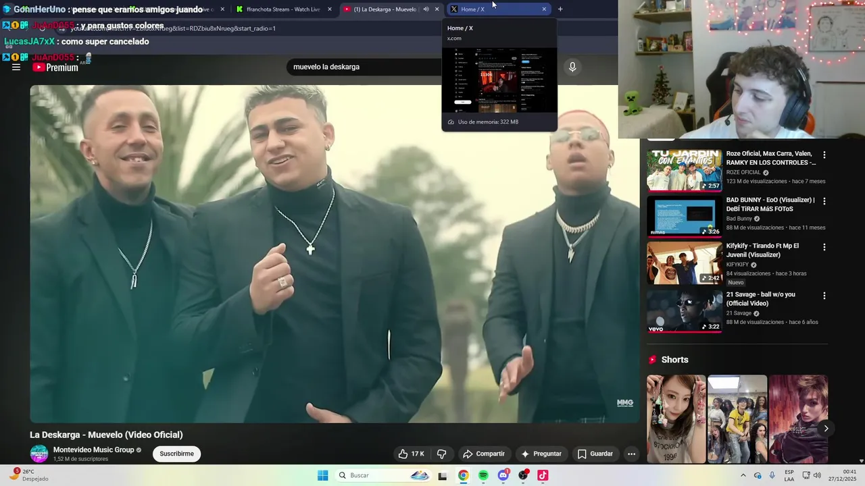Image resolution: width=865 pixels, height=486 pixels.
Task: Open TikTok app from taskbar
Action: 543,475
